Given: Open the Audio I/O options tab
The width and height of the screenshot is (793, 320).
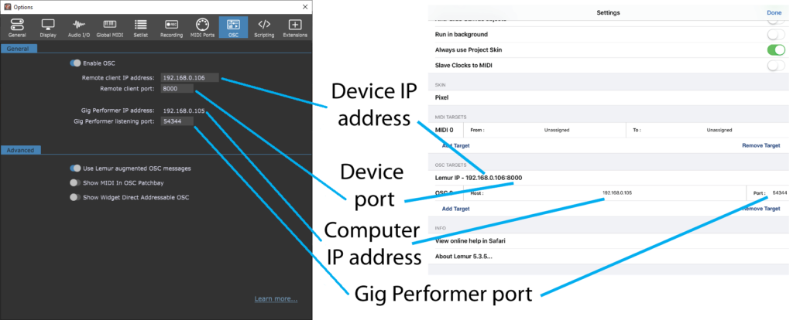Looking at the screenshot, I should point(78,29).
